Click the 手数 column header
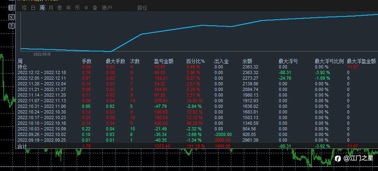This screenshot has width=378, height=171. [86, 61]
